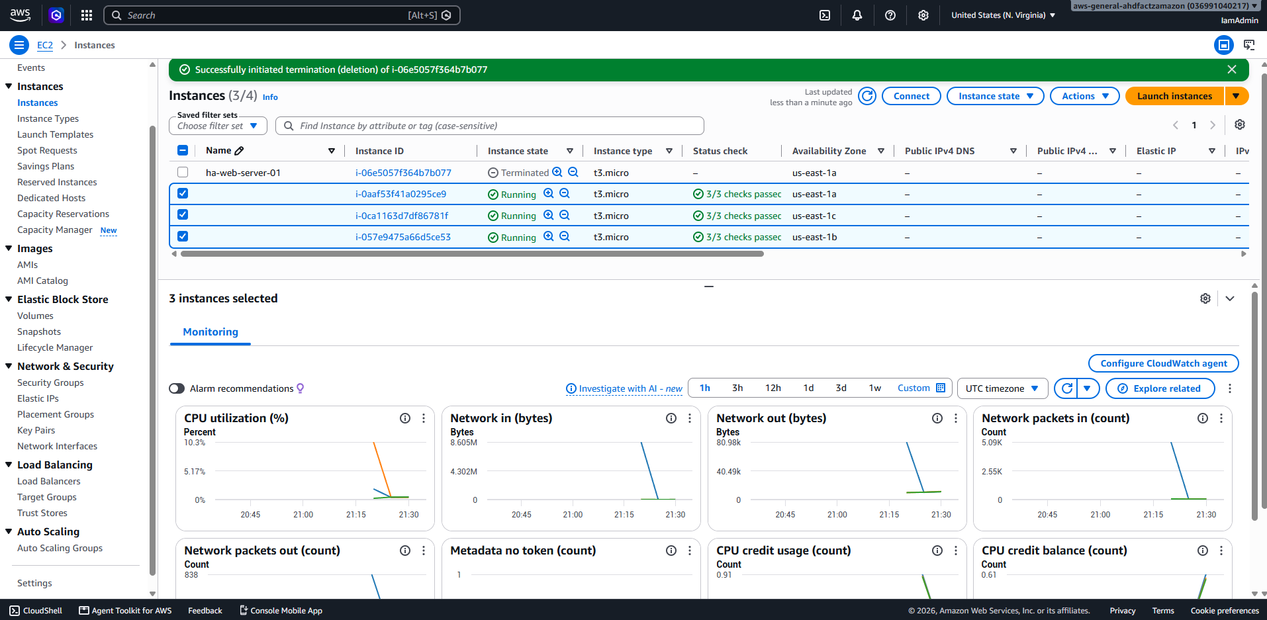
Task: Open Load Balancers in sidebar
Action: click(49, 481)
